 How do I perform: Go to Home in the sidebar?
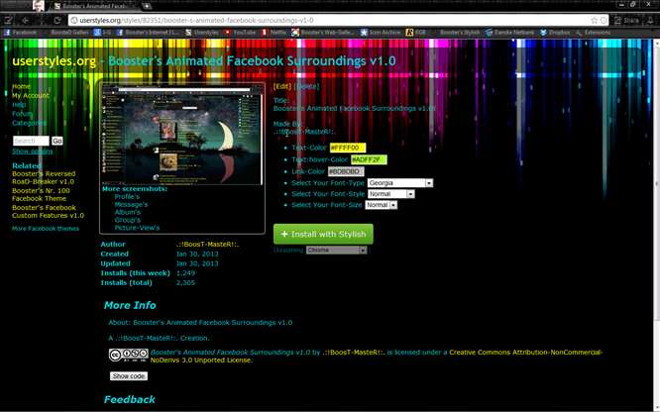[x=21, y=86]
